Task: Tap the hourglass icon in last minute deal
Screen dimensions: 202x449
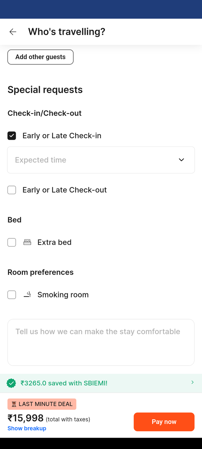Action: point(14,404)
